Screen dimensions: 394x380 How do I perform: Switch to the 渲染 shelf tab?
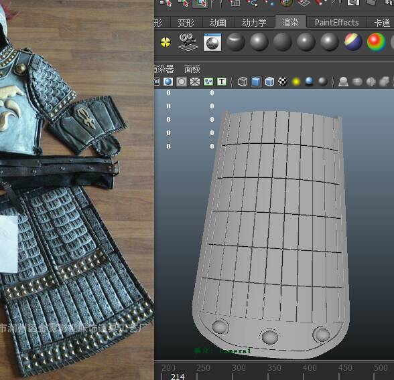coord(291,22)
